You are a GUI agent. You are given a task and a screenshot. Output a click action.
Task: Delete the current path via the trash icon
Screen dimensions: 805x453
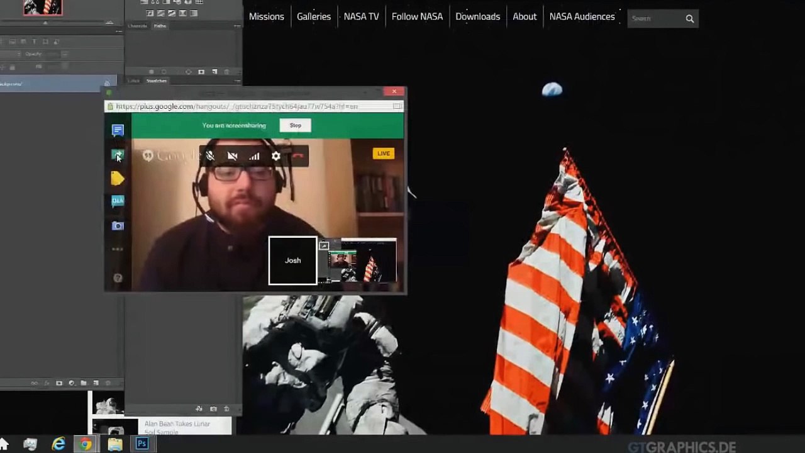click(x=227, y=72)
